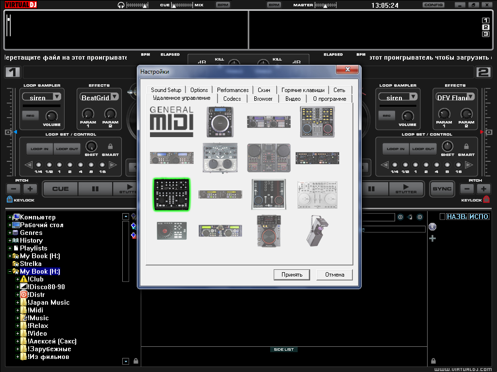The image size is (497, 372).
Task: Click the folder tree scroll-up arrow
Action: (126, 217)
